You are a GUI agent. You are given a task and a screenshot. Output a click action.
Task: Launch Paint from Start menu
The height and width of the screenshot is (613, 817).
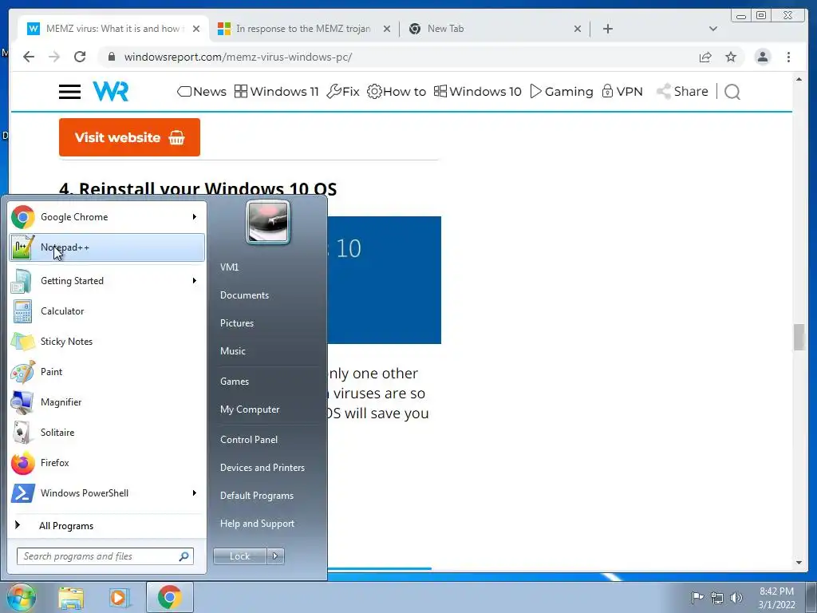[x=107, y=372]
